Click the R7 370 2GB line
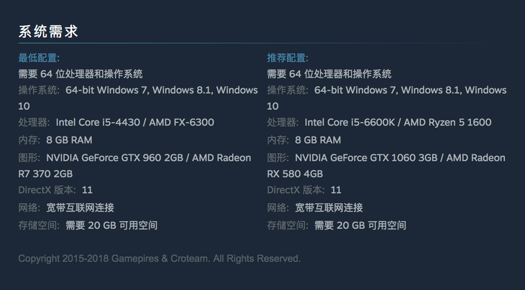Viewport: 525px width, 290px height. pos(45,174)
